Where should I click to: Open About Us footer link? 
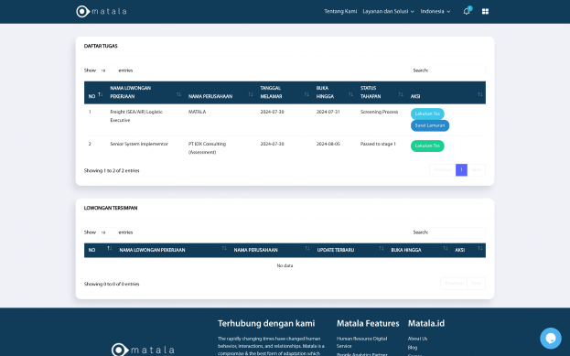pos(417,339)
